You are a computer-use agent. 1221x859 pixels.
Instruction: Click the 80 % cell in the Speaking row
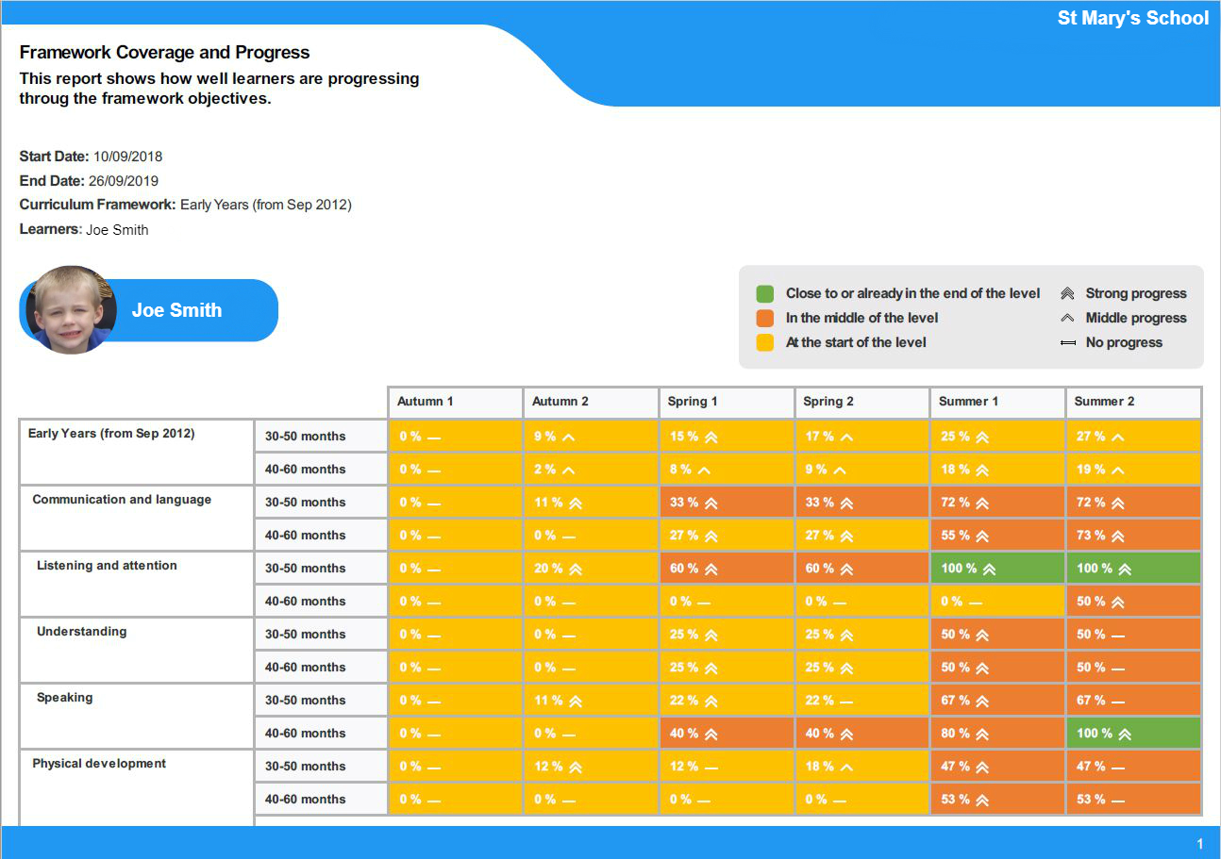pos(997,733)
